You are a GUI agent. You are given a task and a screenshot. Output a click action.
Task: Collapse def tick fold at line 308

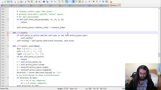[x=8, y=33]
